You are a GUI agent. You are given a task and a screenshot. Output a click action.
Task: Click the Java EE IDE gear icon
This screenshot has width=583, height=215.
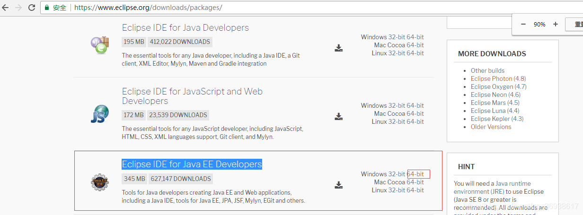coord(100,182)
